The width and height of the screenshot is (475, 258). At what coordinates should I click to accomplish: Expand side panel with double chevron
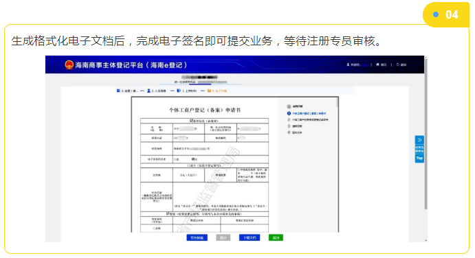419,140
